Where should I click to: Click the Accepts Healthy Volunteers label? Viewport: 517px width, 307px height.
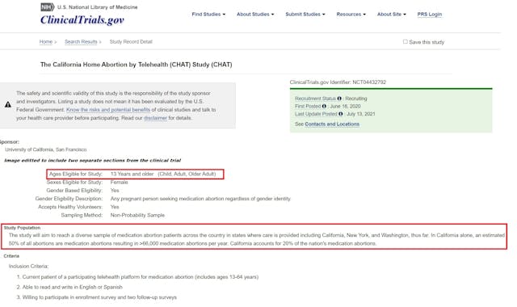(70, 207)
